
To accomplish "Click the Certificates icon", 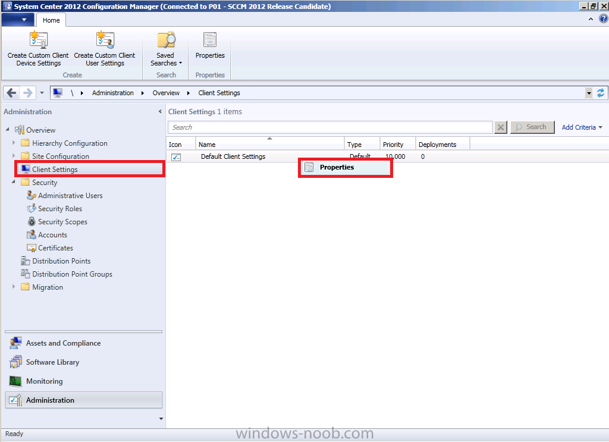I will pos(32,248).
